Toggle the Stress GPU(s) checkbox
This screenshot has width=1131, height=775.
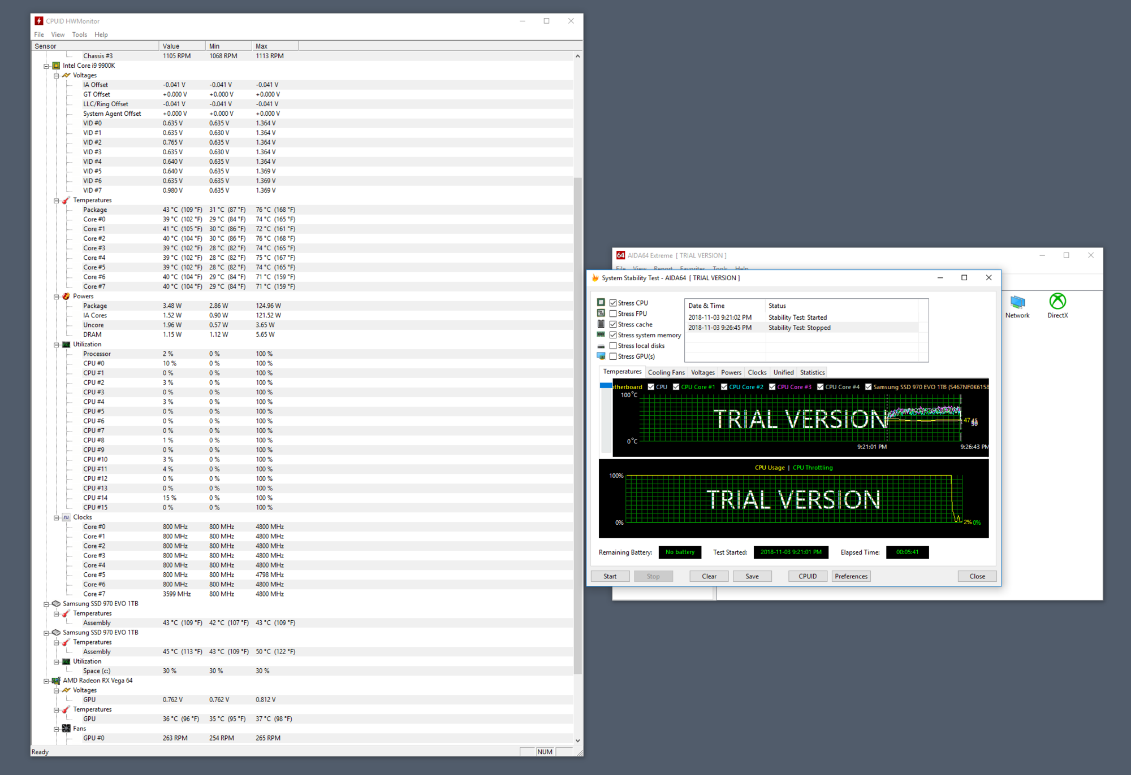[x=613, y=356]
